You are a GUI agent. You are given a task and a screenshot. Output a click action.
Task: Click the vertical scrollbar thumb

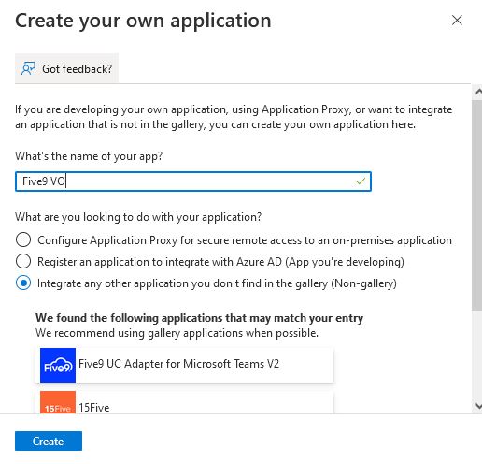pos(476,205)
